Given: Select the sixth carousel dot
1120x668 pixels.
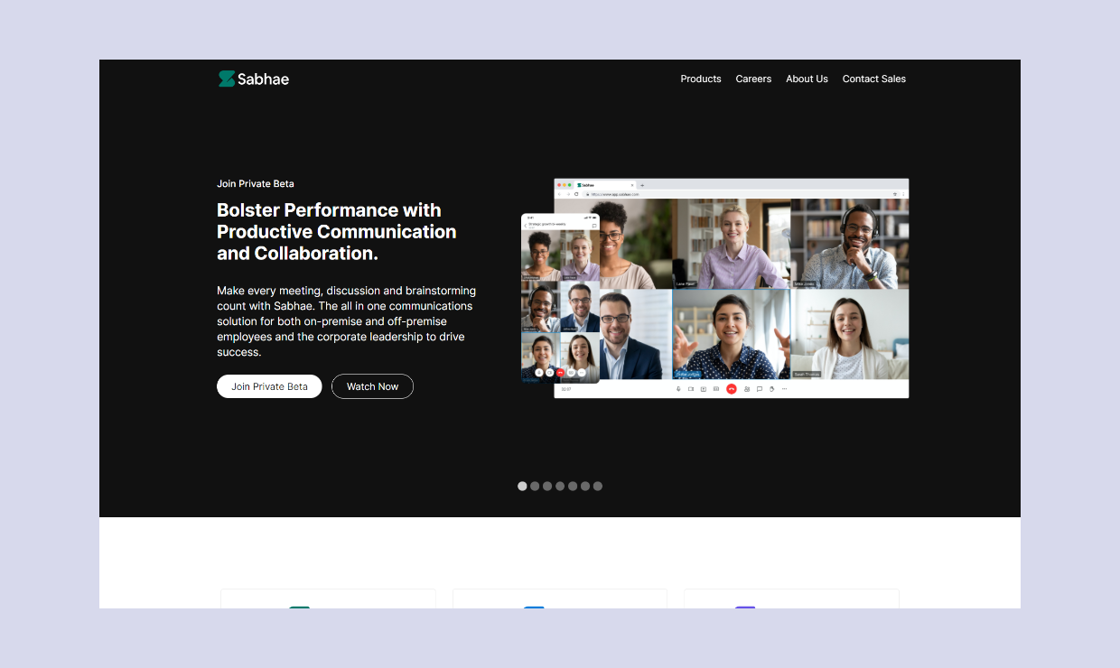Looking at the screenshot, I should [585, 486].
